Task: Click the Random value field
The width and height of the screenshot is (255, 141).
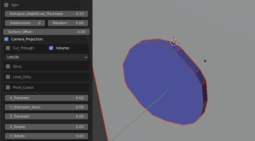Action: pos(68,23)
